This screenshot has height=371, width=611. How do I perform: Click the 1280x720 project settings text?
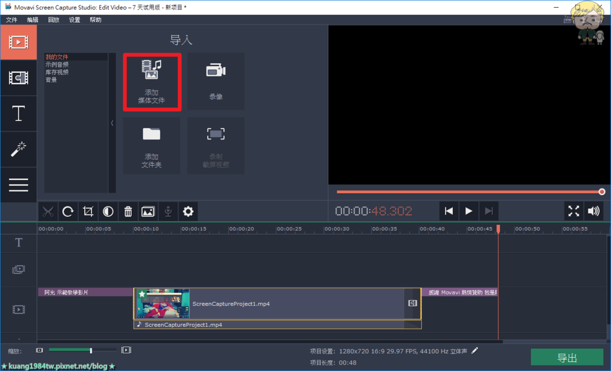(x=403, y=351)
